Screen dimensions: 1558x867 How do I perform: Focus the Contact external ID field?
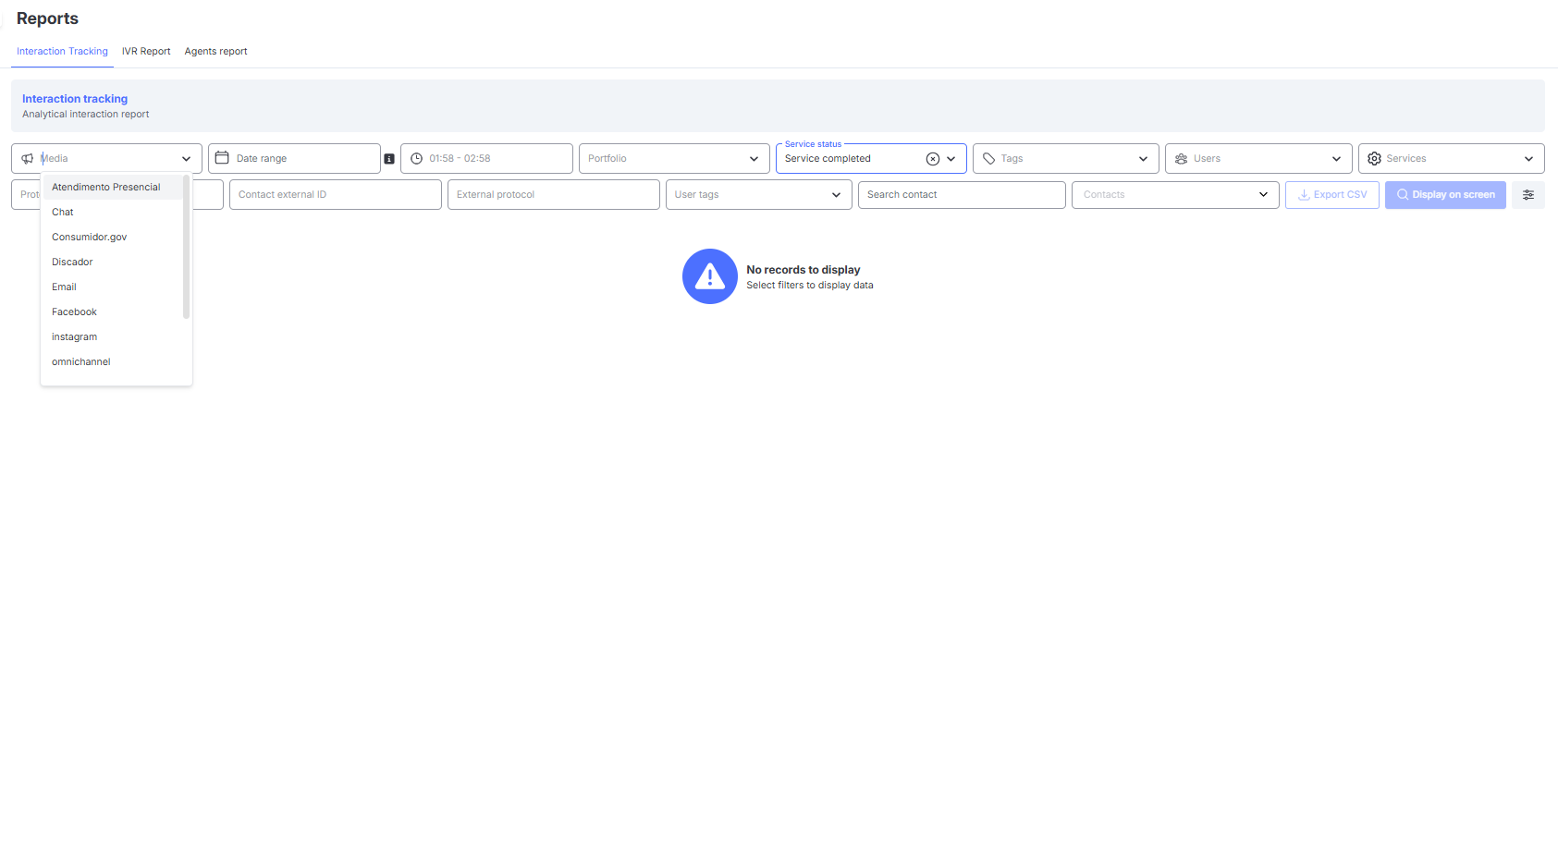pos(336,195)
